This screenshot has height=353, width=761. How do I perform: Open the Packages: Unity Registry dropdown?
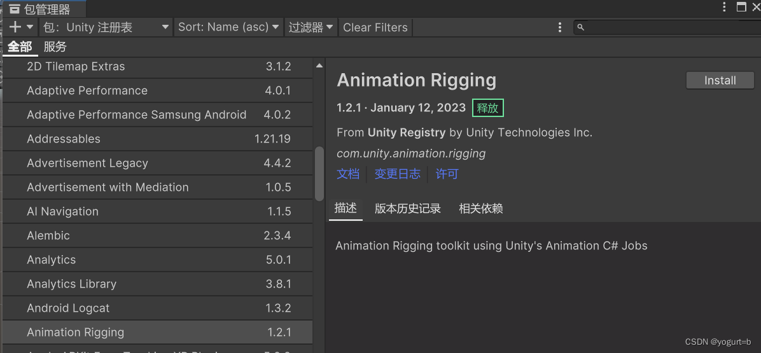(x=106, y=27)
